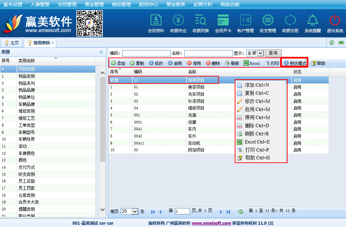Click the green refresh icon beside pagination
The width and height of the screenshot is (346, 227).
point(240,211)
